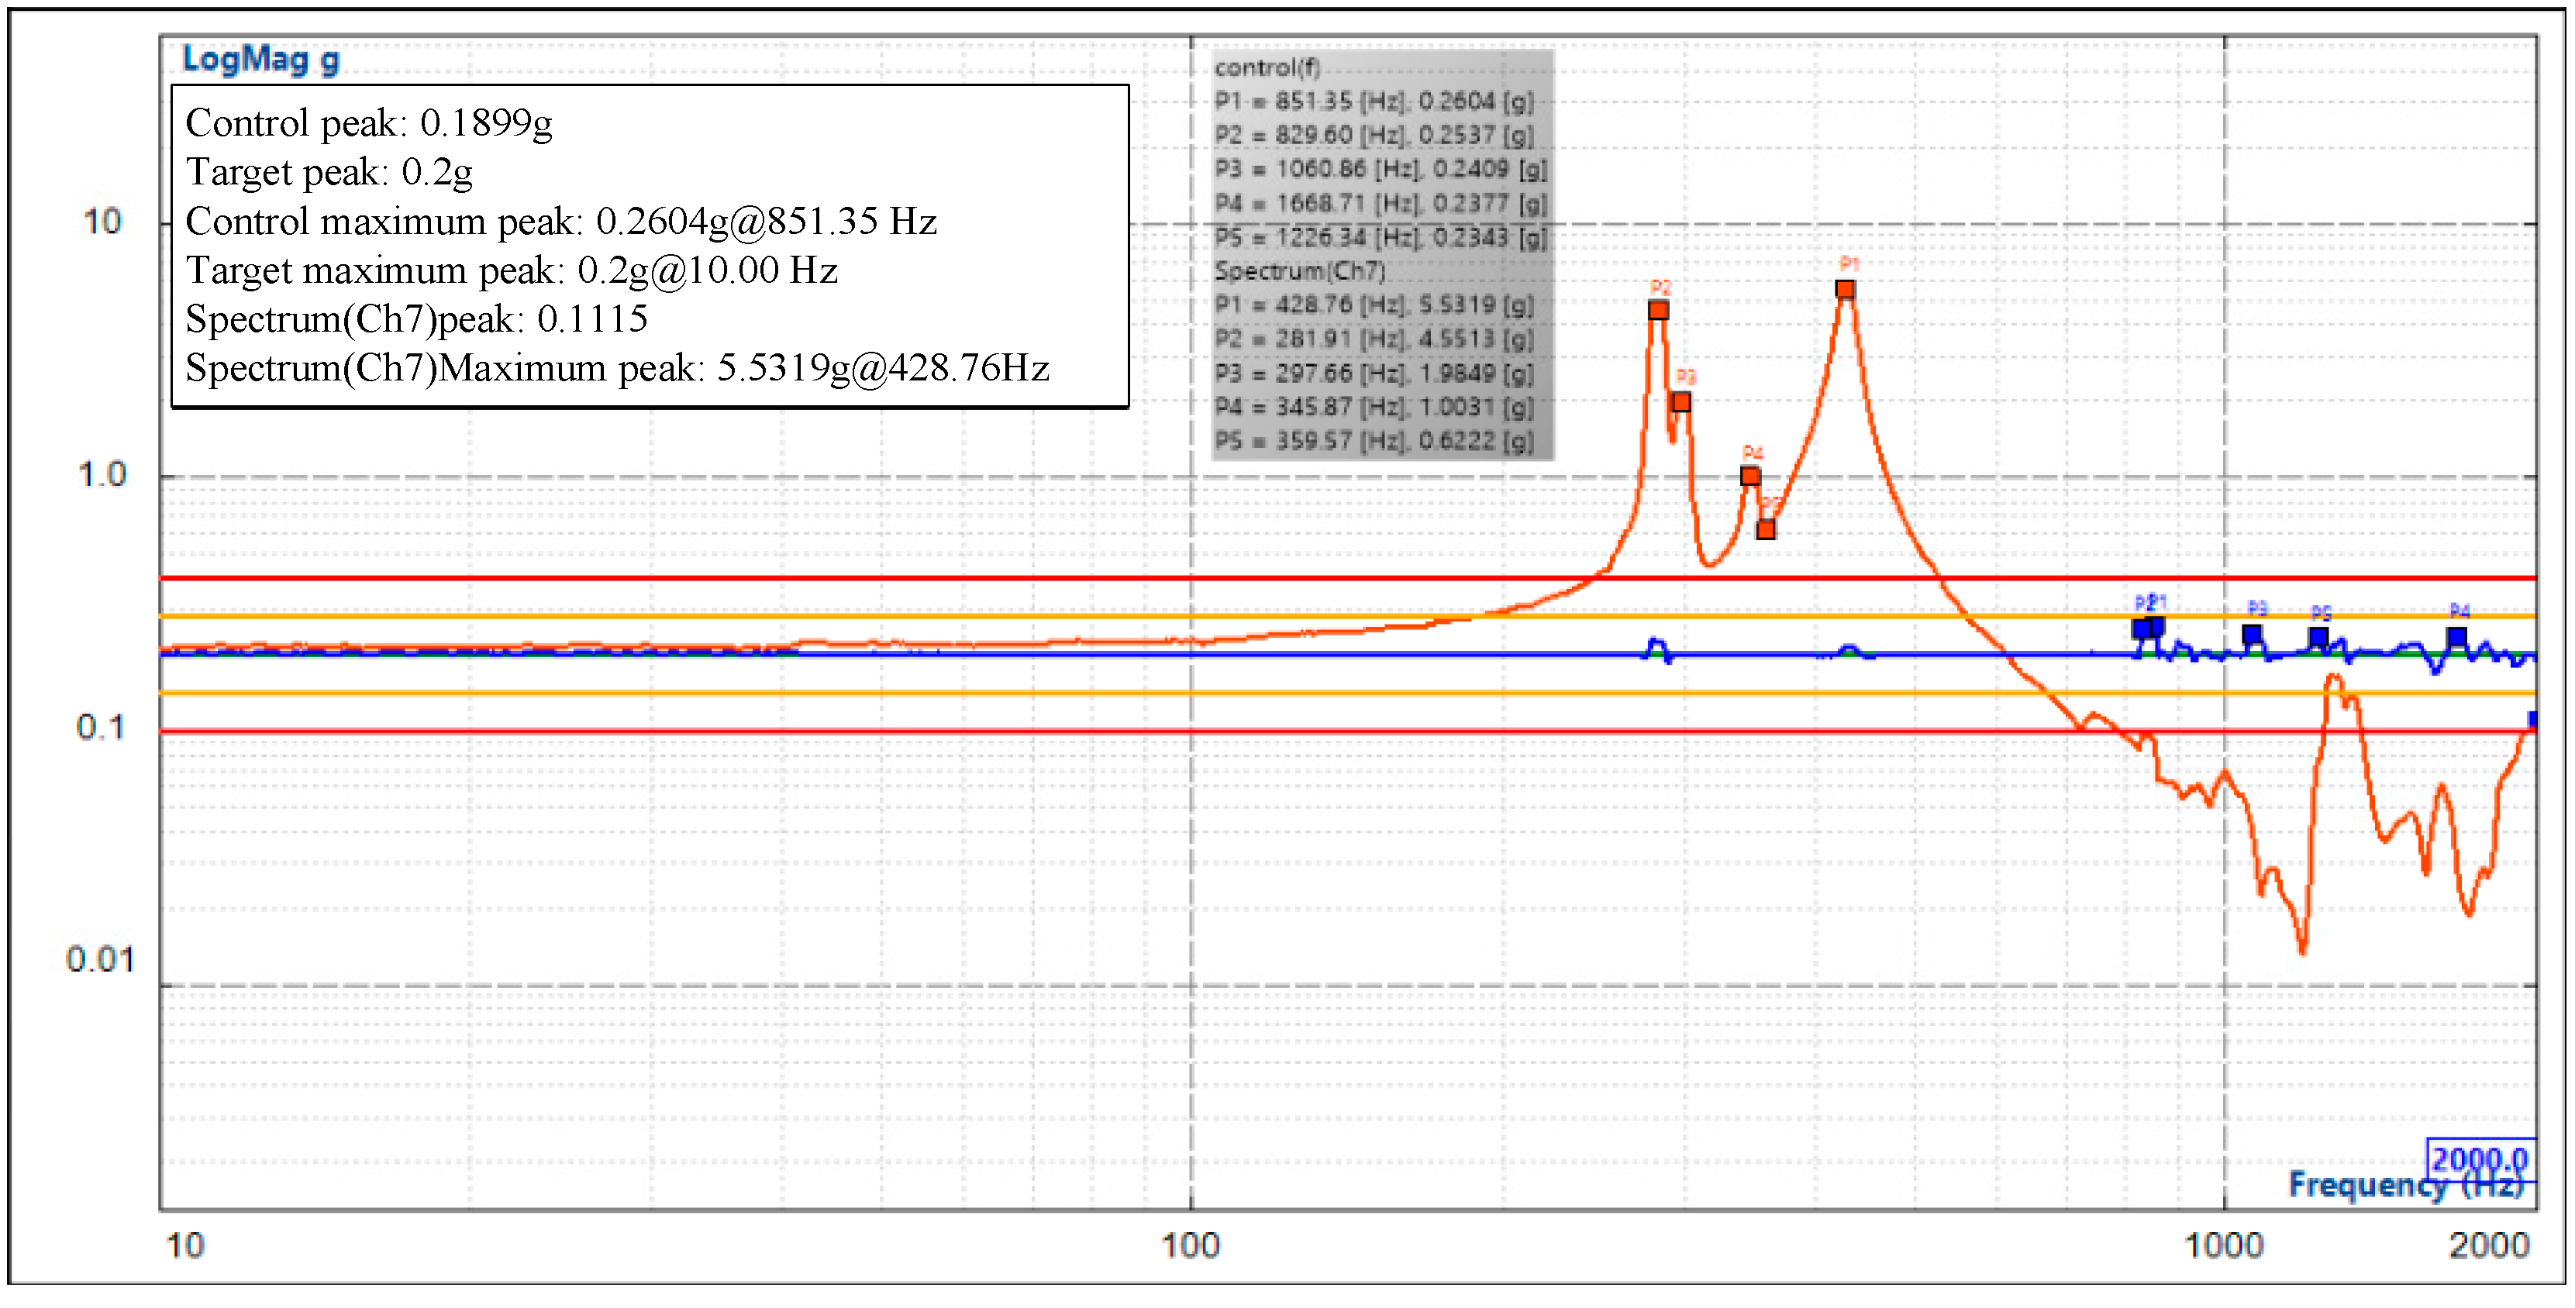Click the y-axis tick label 0.1
Image resolution: width=2575 pixels, height=1308 pixels.
101,728
